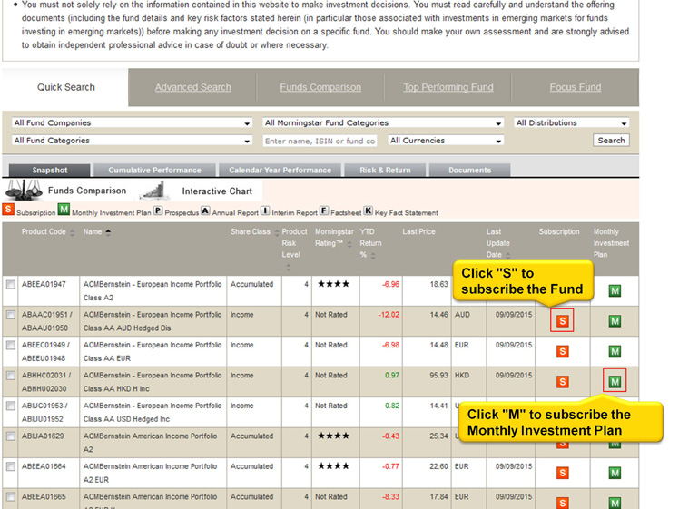Click Subscription S icon for ABEEA01665 row
The image size is (679, 509).
point(562,503)
